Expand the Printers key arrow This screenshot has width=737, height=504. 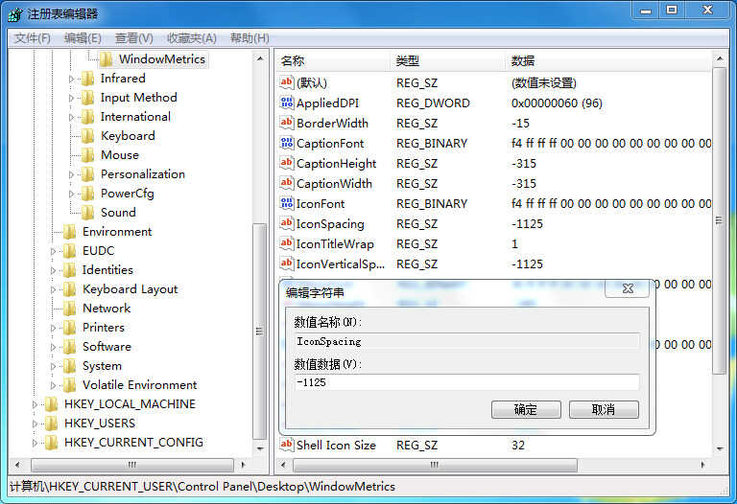click(53, 328)
